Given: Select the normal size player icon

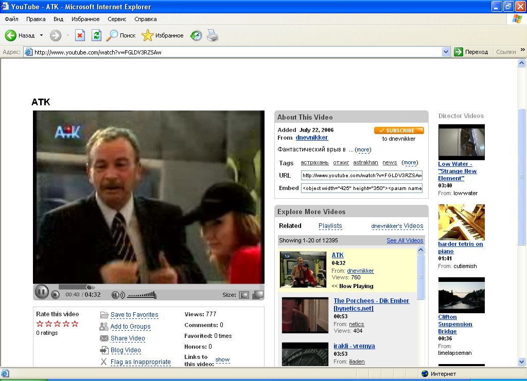Looking at the screenshot, I should (x=244, y=295).
